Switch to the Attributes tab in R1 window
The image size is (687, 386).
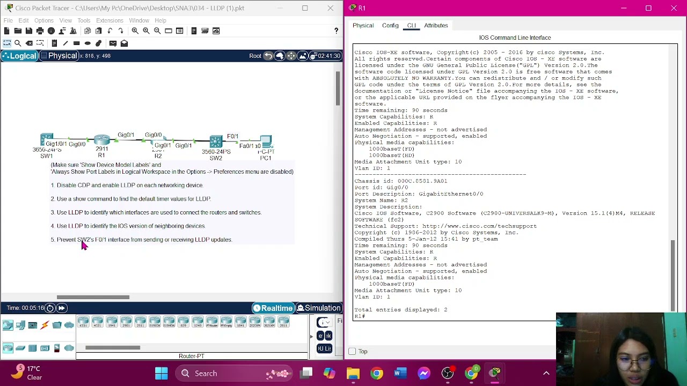coord(436,26)
